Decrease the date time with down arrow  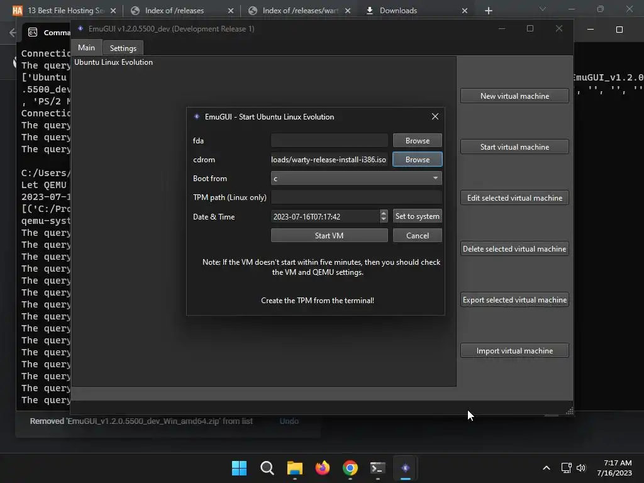click(384, 219)
